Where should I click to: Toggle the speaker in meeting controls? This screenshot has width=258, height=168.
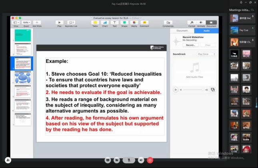[141, 160]
